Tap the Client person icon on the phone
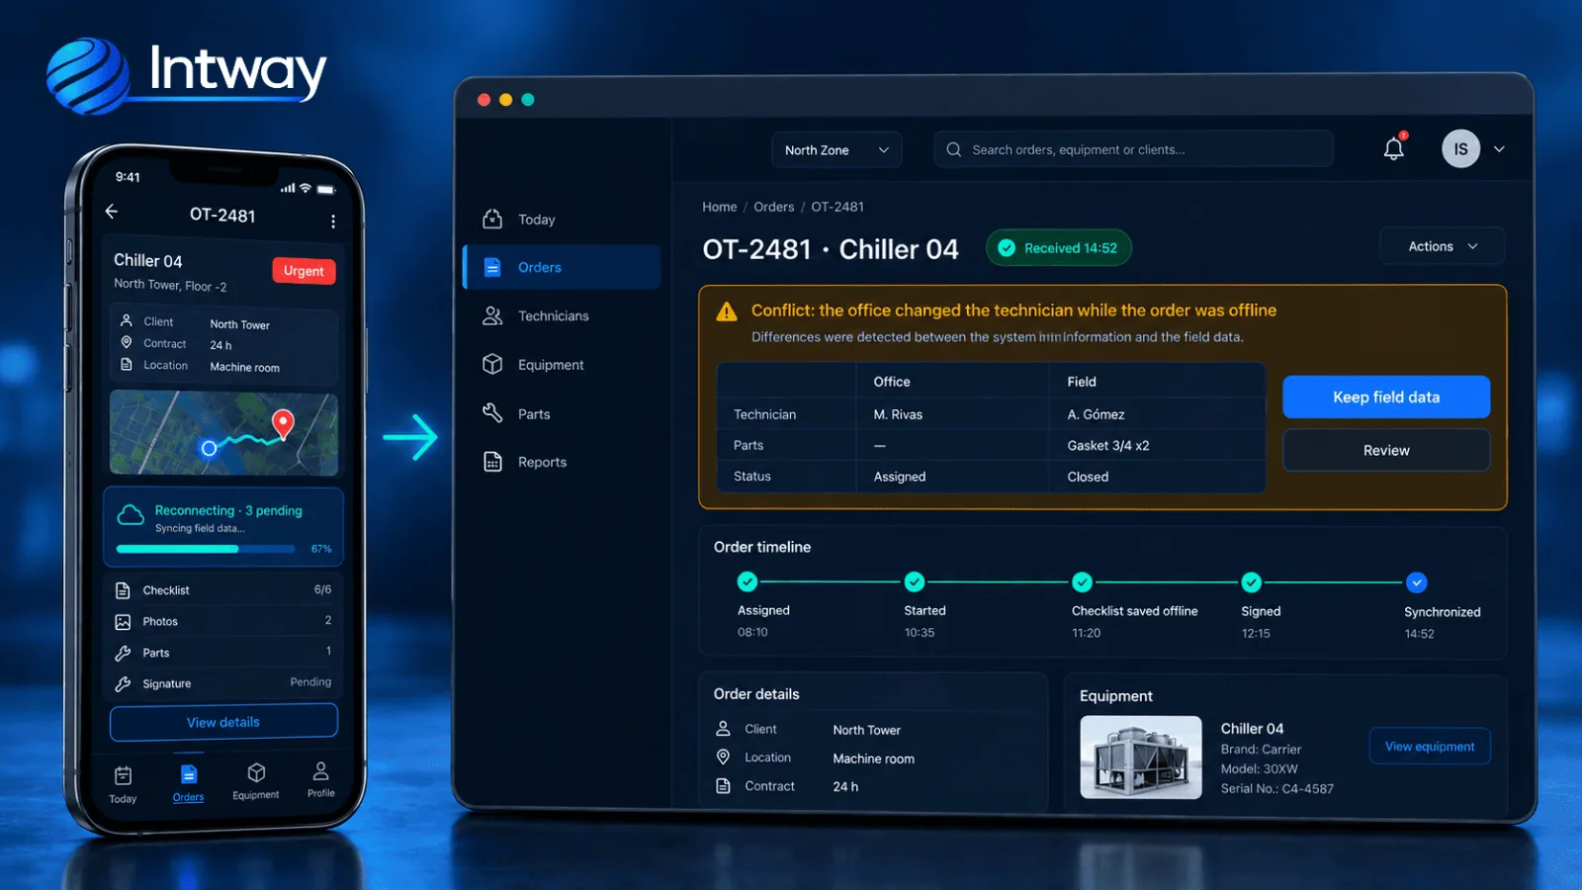The height and width of the screenshot is (890, 1582). 127,320
